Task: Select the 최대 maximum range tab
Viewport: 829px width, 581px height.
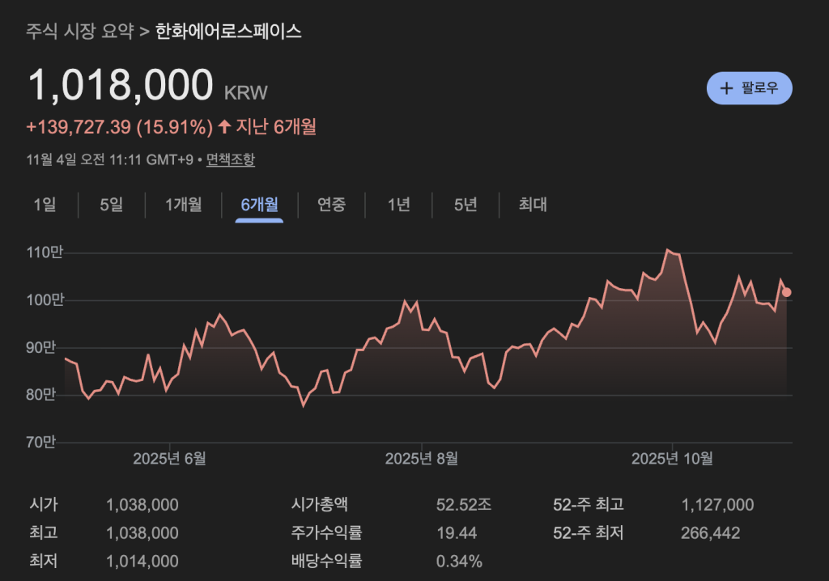Action: point(533,205)
